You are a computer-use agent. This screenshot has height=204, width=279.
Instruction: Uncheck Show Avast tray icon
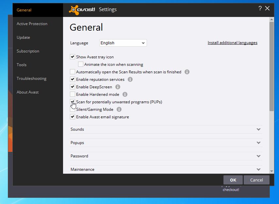(x=73, y=57)
